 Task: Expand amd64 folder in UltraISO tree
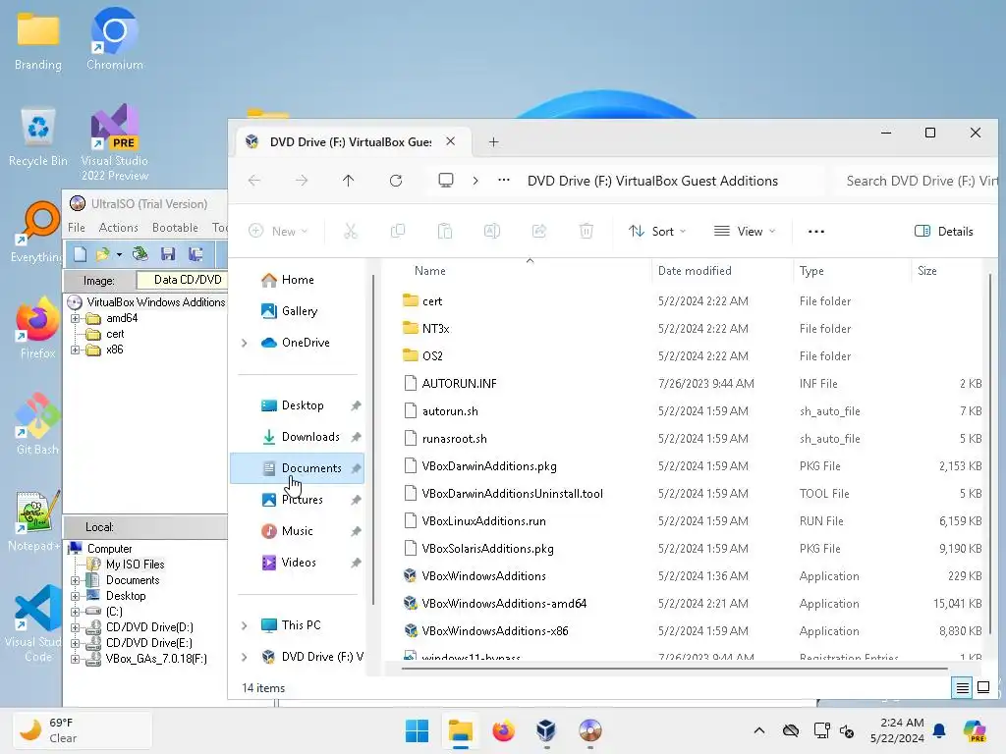[x=75, y=319]
